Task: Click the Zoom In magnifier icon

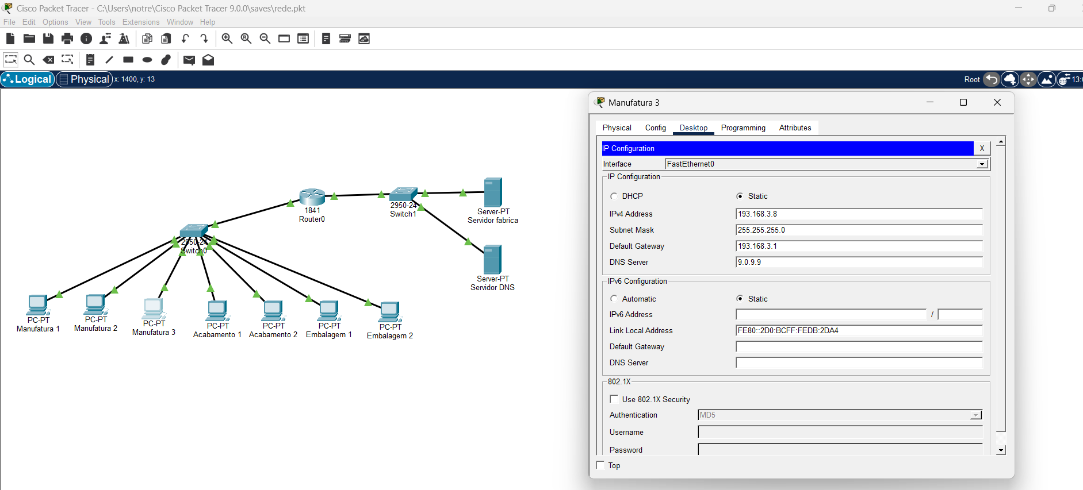Action: (x=227, y=38)
